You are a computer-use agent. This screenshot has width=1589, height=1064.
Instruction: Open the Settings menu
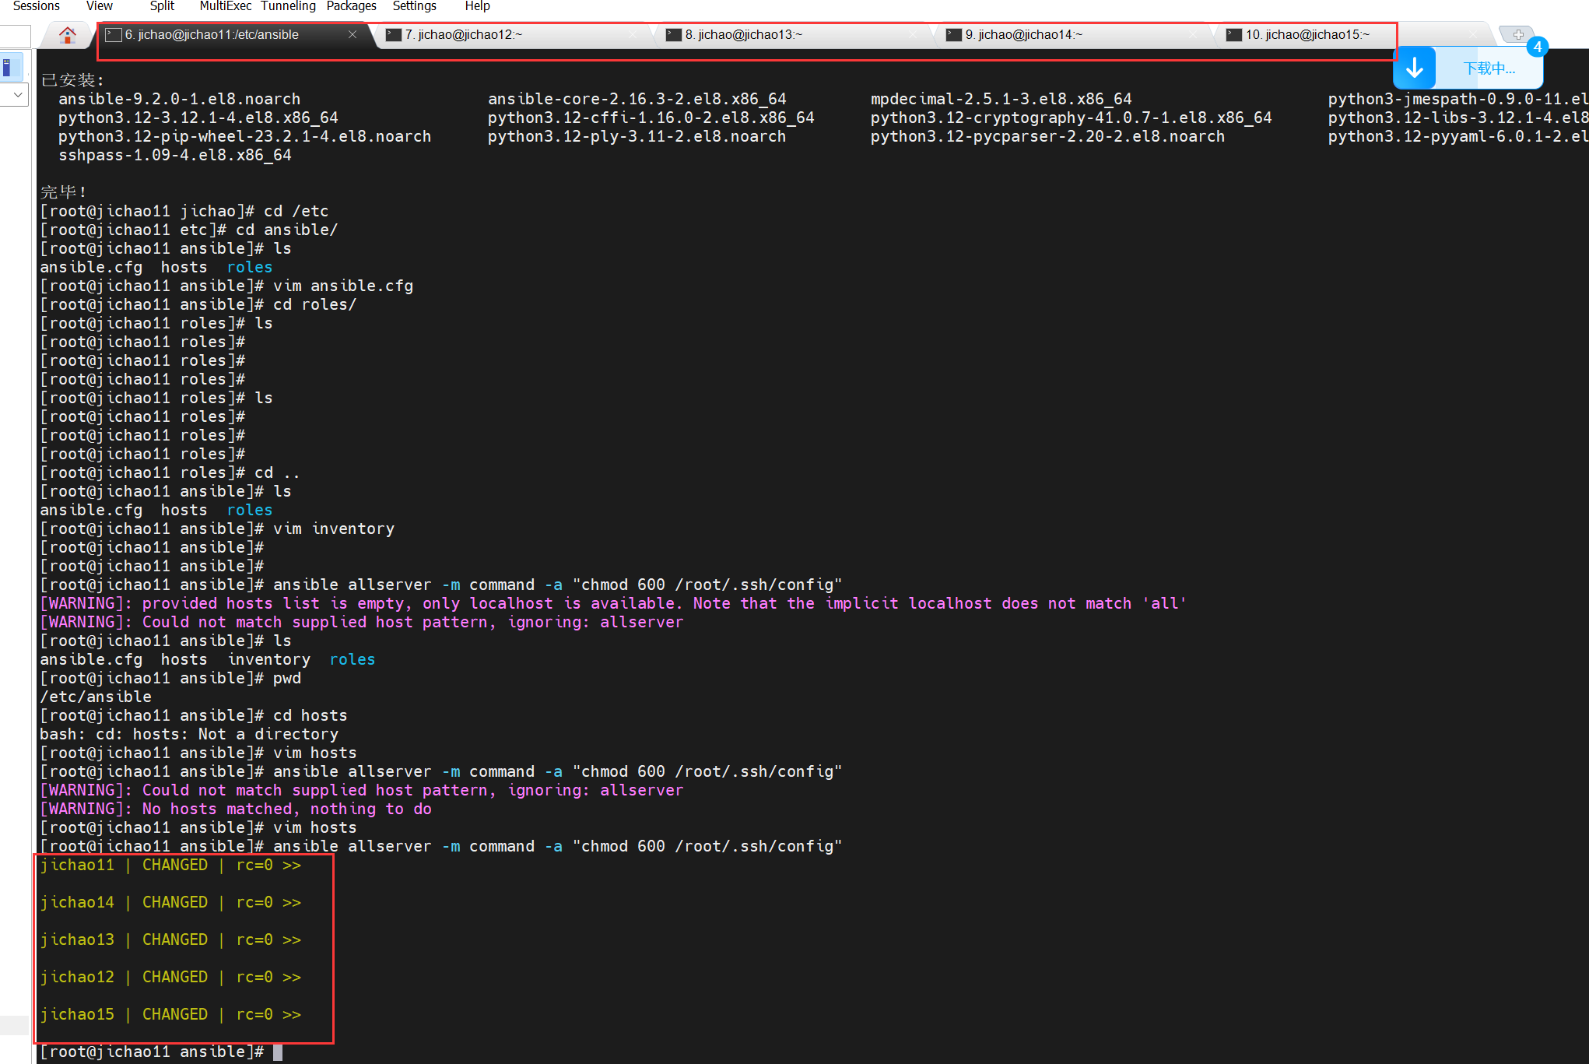[414, 6]
